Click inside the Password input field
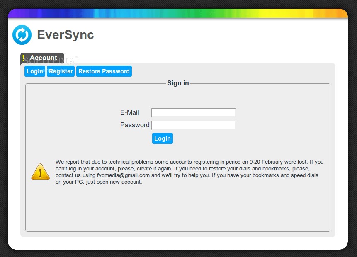 193,125
